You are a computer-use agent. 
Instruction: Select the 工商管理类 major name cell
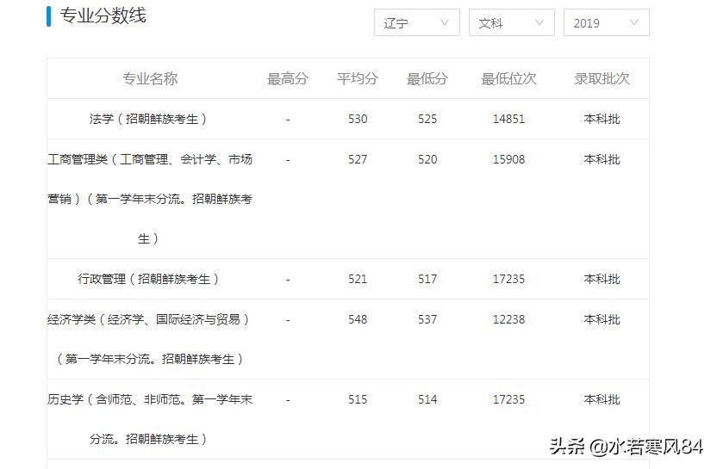click(x=150, y=199)
